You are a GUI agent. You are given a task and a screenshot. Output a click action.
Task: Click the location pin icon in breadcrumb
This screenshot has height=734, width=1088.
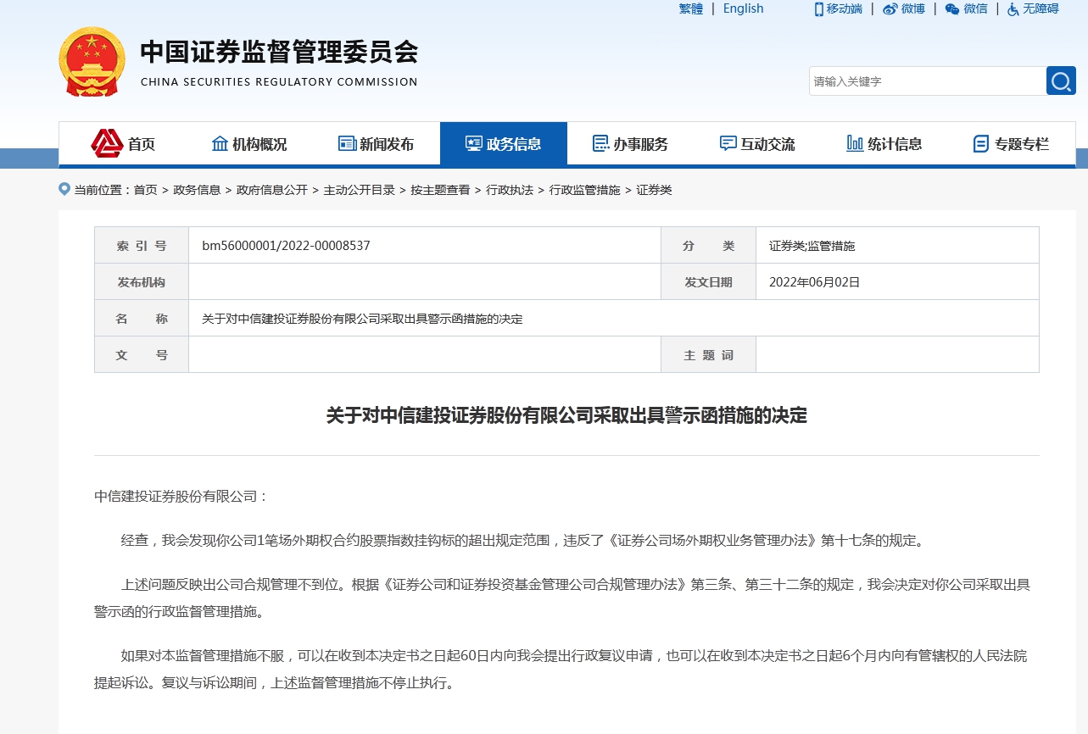point(64,189)
